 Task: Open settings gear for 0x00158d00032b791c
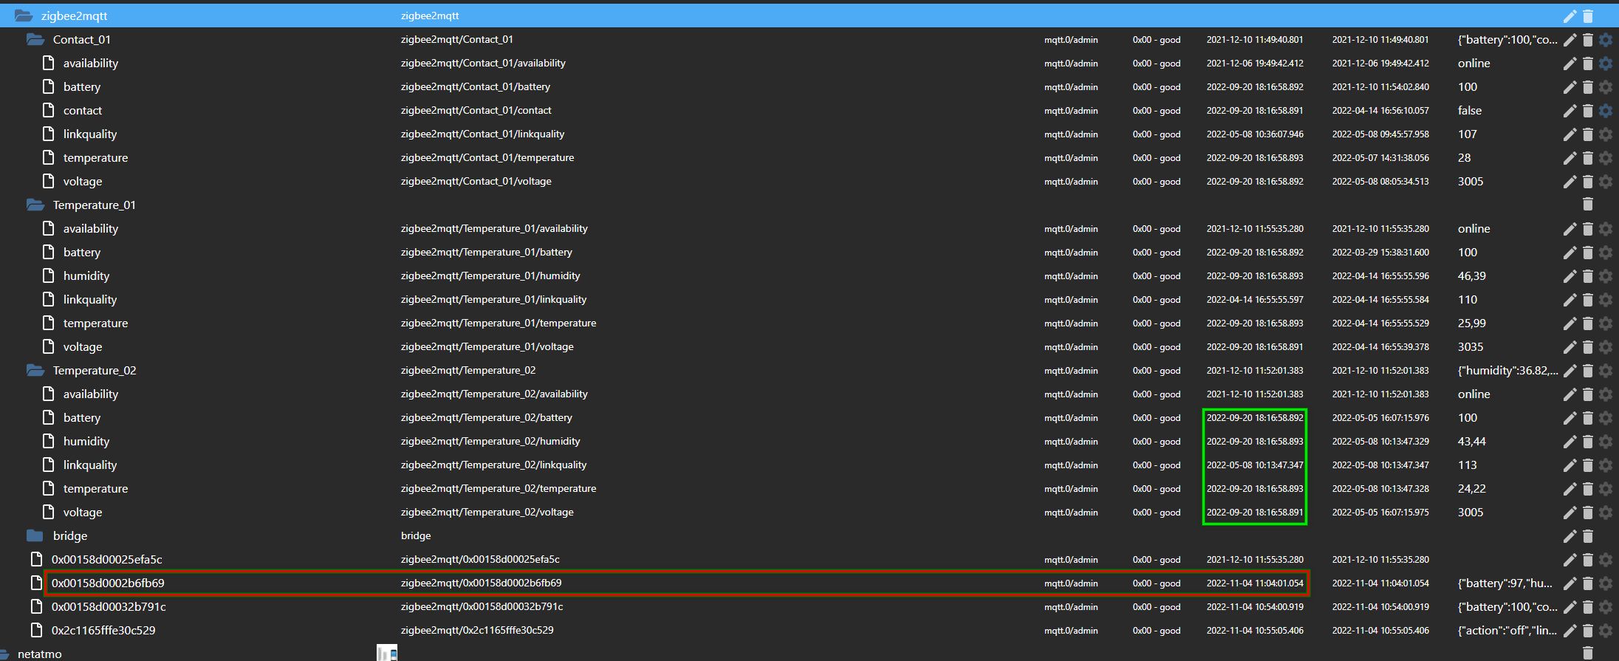(x=1606, y=607)
